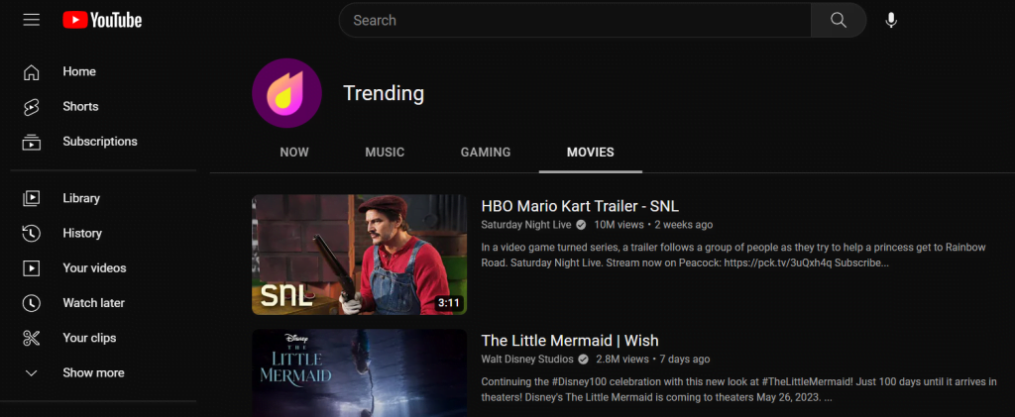
Task: Start voice search with microphone icon
Action: [891, 20]
